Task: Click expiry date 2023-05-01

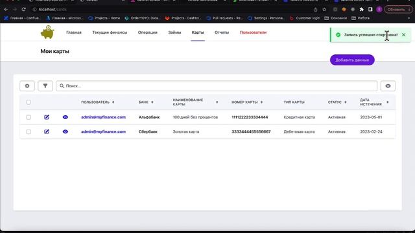Action: point(371,117)
